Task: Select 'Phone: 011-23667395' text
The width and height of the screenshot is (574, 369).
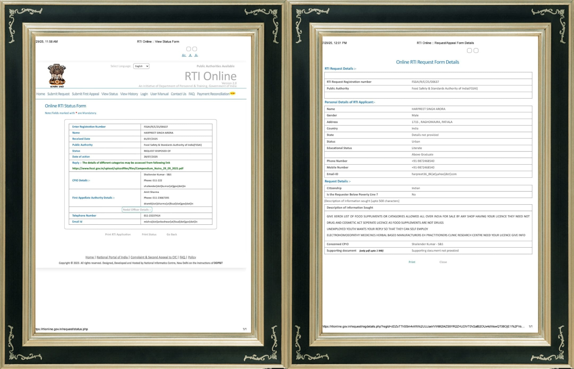Action: coord(157,198)
